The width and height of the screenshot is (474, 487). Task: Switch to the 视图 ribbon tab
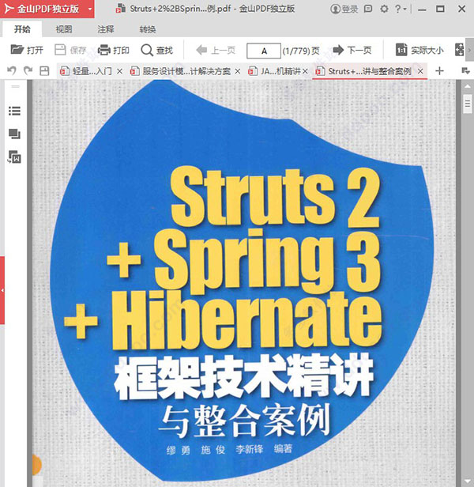pyautogui.click(x=64, y=29)
